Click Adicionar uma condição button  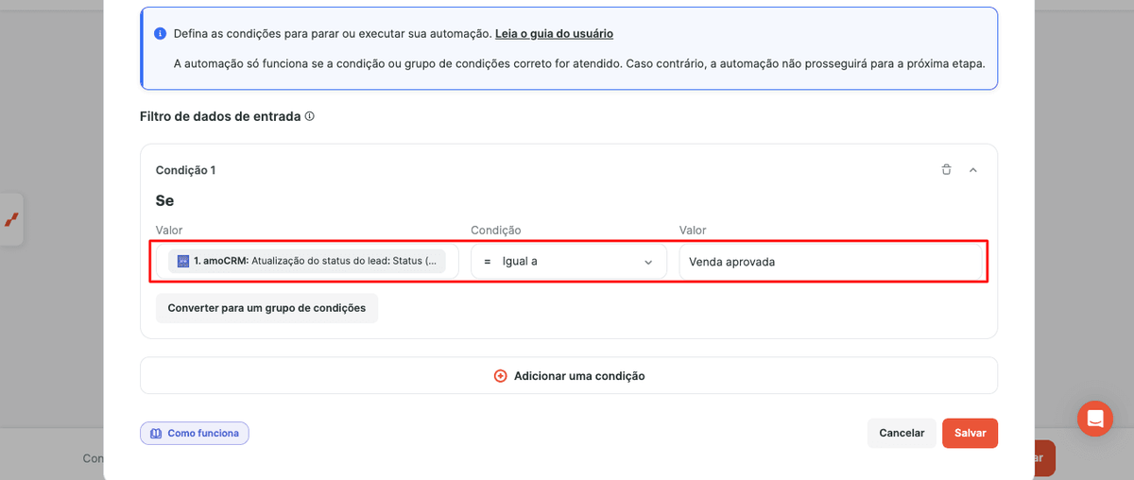point(569,375)
